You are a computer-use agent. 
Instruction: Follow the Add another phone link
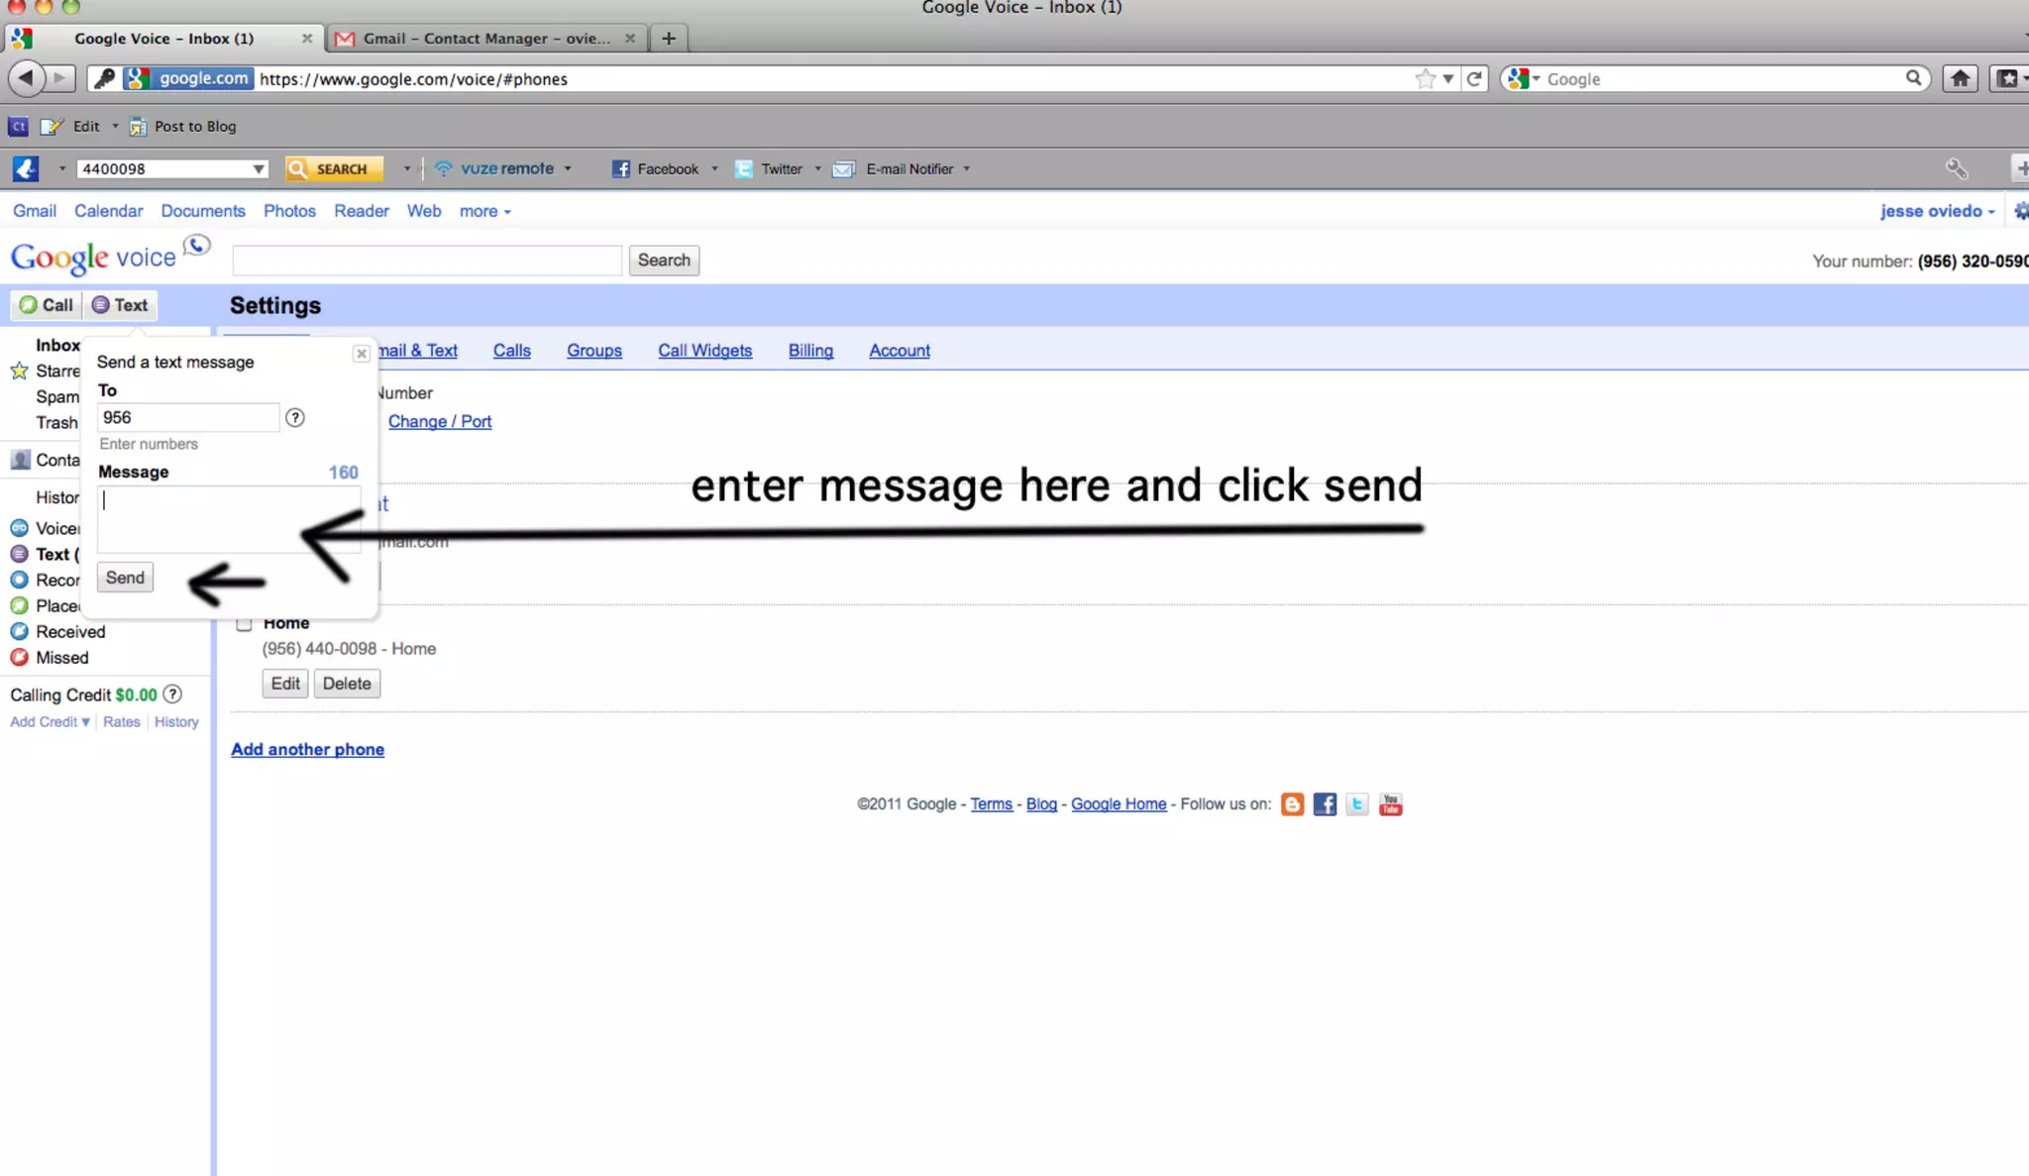[307, 750]
